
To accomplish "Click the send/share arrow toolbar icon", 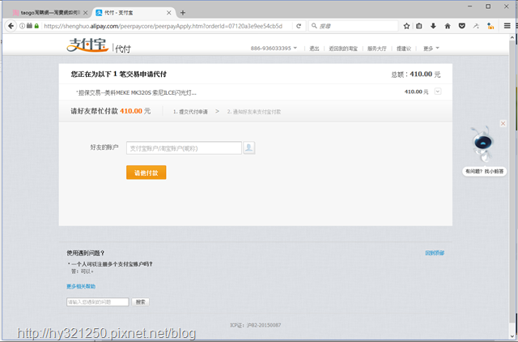I will click(476, 26).
